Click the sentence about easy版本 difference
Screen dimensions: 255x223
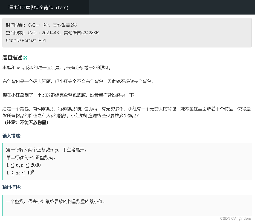(57, 68)
